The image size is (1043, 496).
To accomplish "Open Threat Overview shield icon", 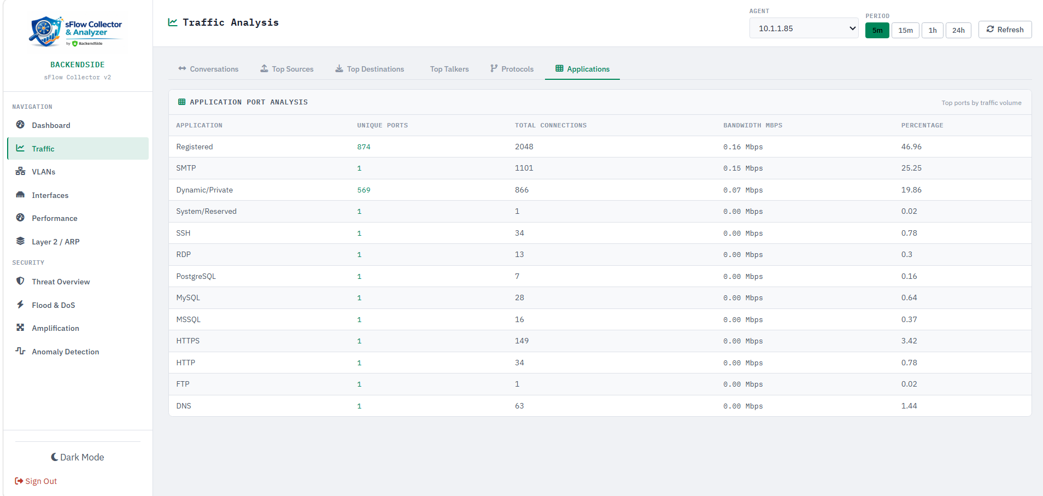I will click(x=20, y=282).
